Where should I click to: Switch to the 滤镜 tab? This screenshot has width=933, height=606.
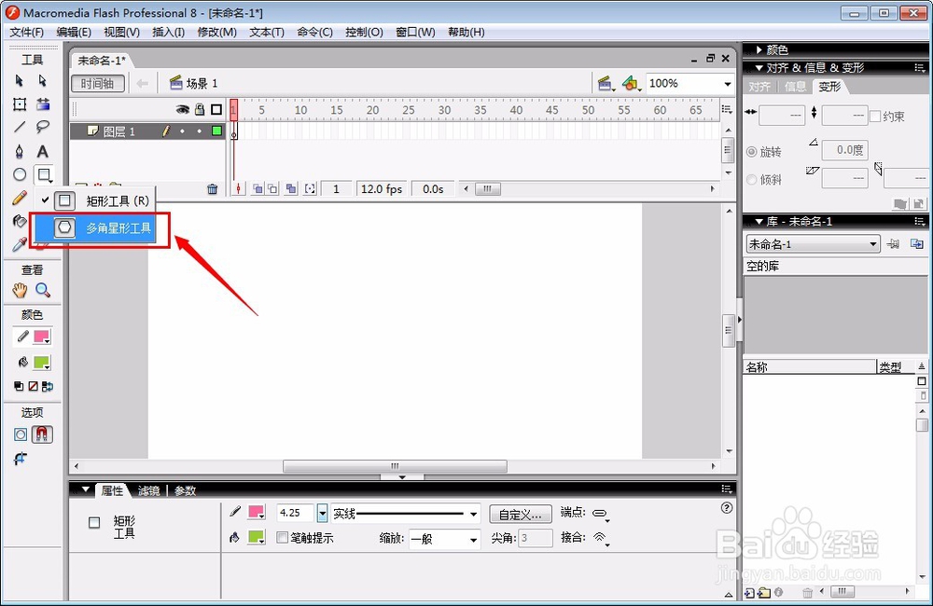click(x=148, y=490)
